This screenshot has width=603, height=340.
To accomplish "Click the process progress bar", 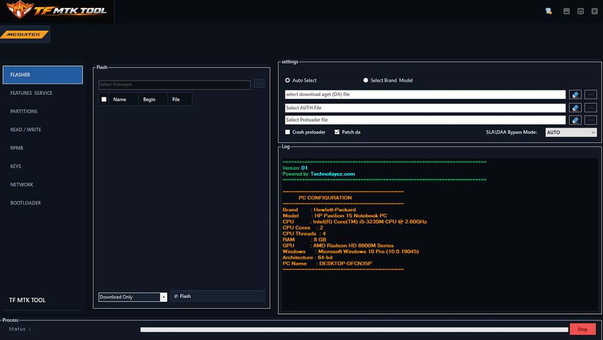I will click(354, 329).
